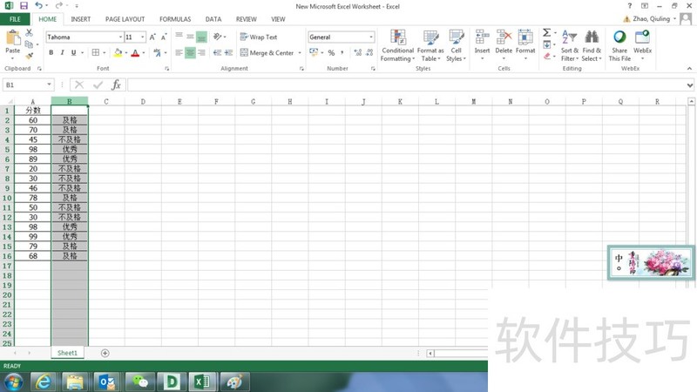Open Merge & Center dropdown arrow
The image size is (697, 392).
pyautogui.click(x=300, y=53)
